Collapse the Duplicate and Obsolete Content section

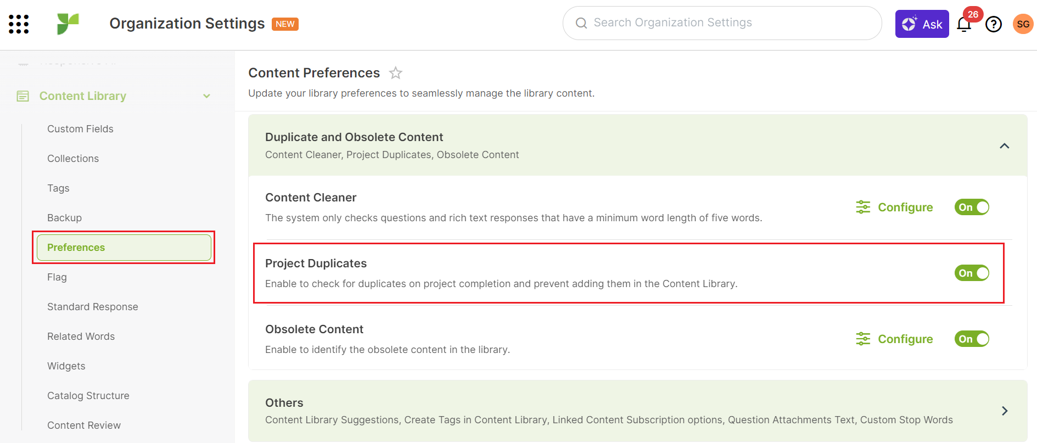1004,146
